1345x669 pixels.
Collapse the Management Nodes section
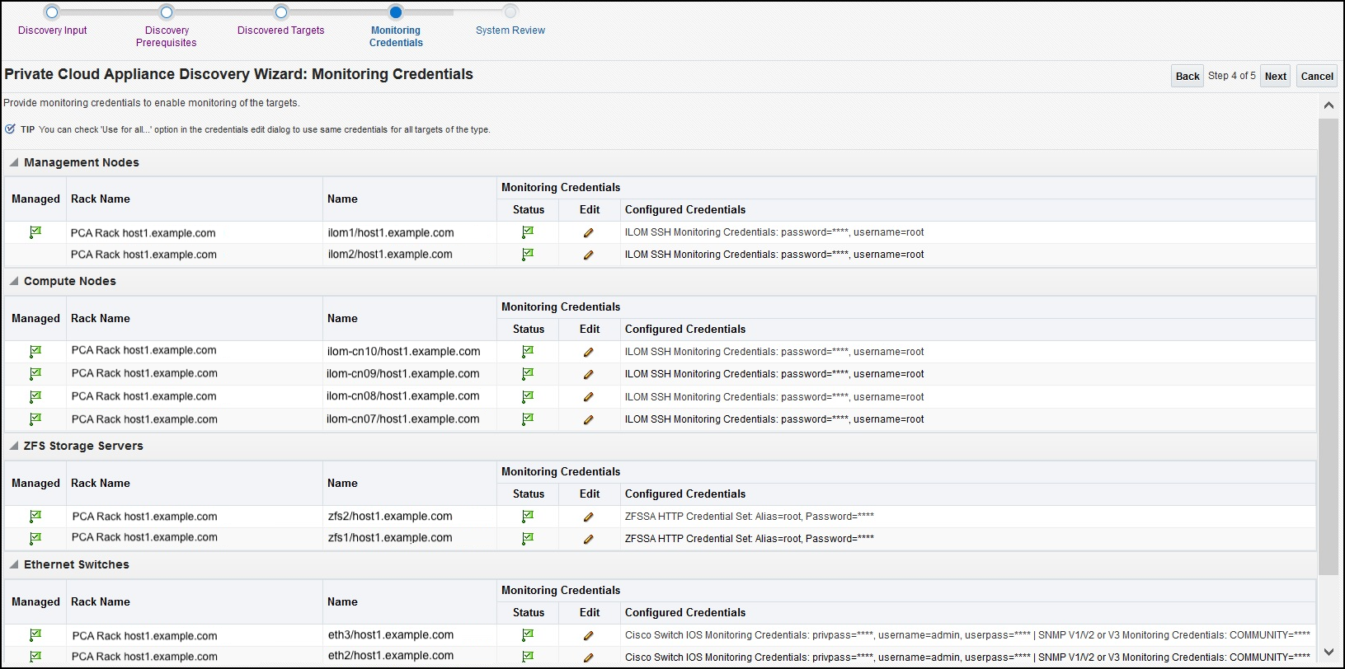coord(14,162)
